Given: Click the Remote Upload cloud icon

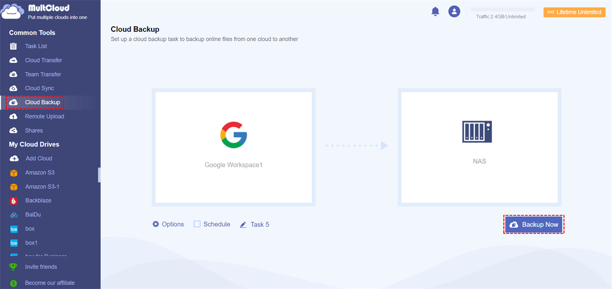Looking at the screenshot, I should click(14, 117).
